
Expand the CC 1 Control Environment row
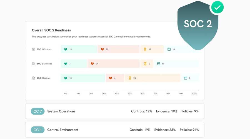click(x=115, y=130)
